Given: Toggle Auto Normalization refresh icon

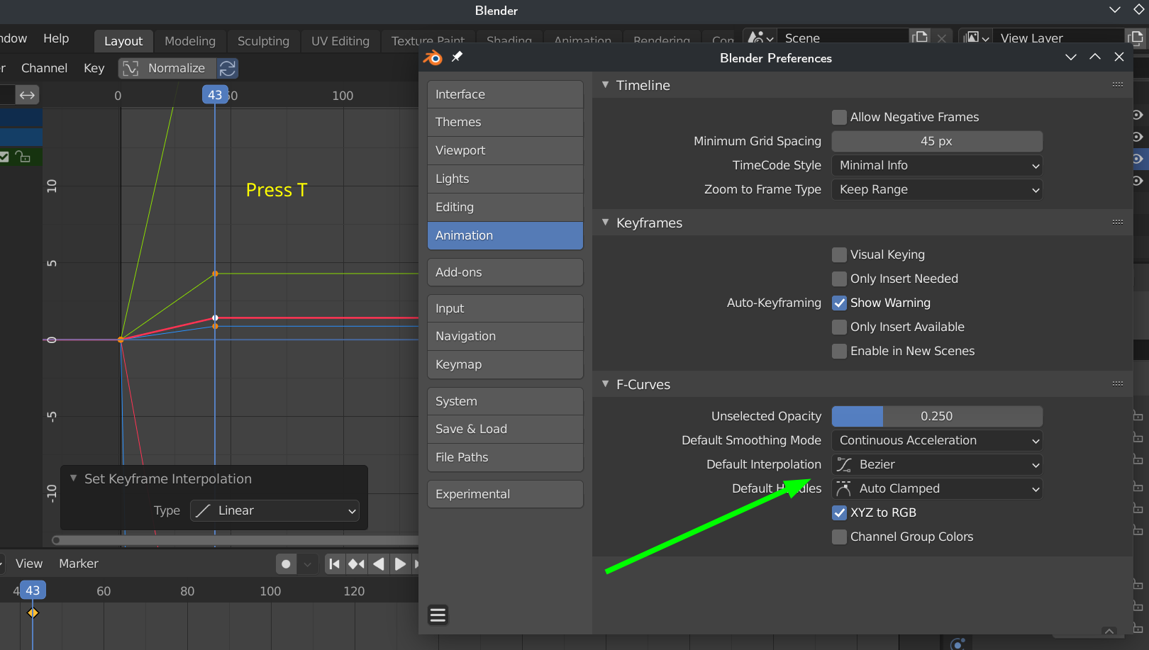Looking at the screenshot, I should (228, 68).
